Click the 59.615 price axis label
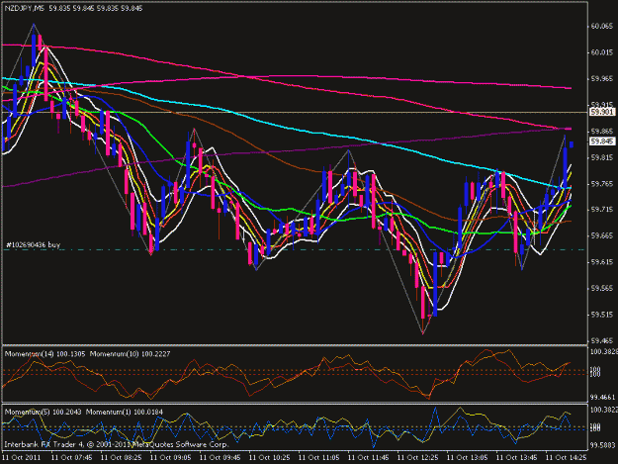 [602, 262]
